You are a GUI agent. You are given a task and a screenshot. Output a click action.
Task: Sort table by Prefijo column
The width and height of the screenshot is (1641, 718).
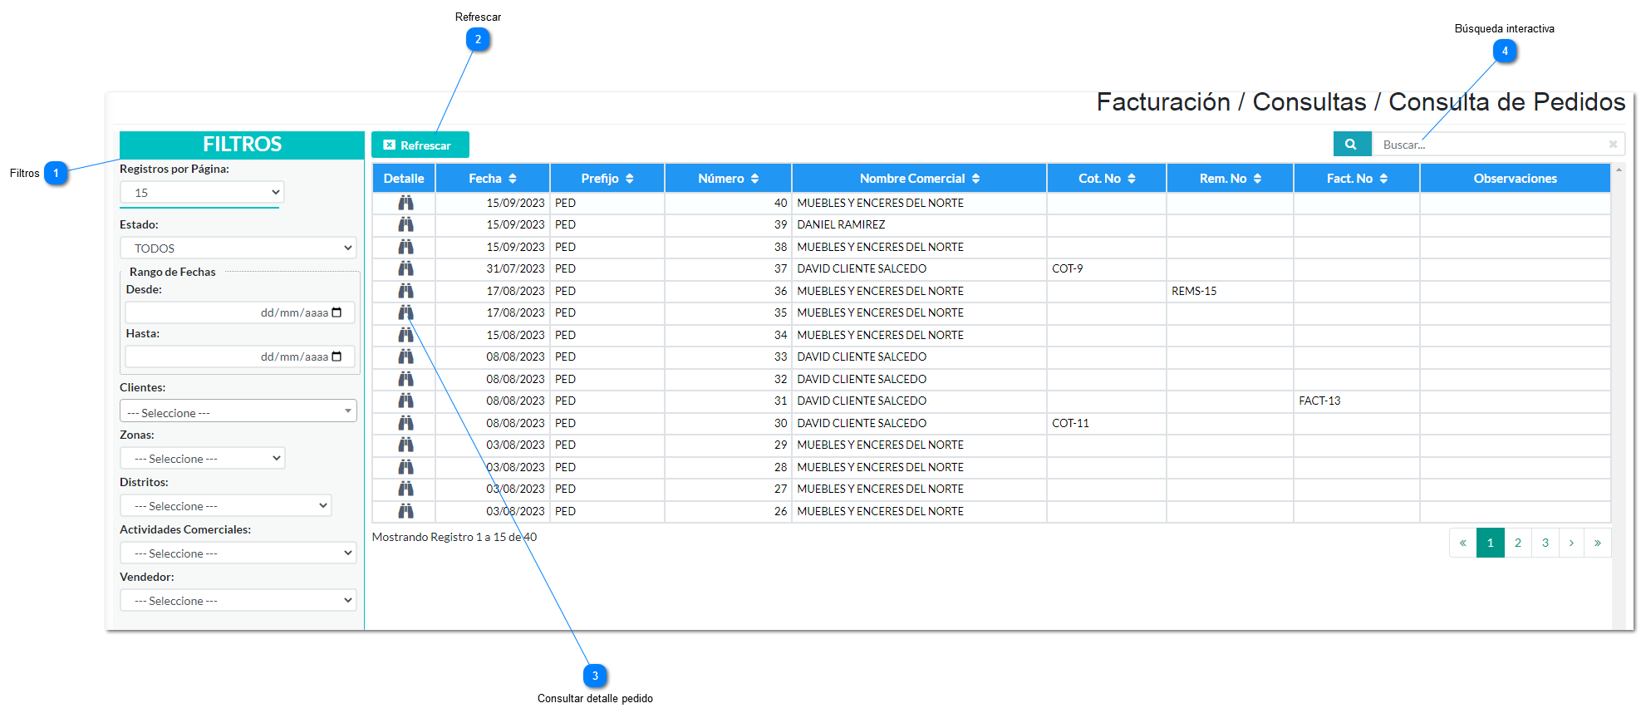(607, 178)
